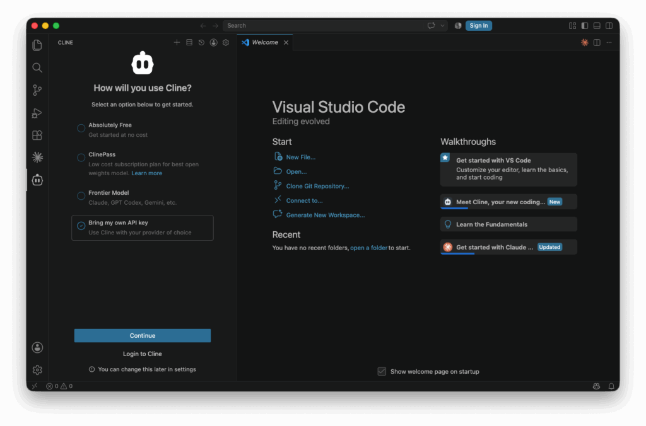This screenshot has height=426, width=646.
Task: Click the errors count in the status bar
Action: click(52, 386)
